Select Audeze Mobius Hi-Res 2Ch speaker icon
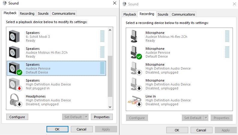This screenshot has width=238, height=135. click(14, 52)
